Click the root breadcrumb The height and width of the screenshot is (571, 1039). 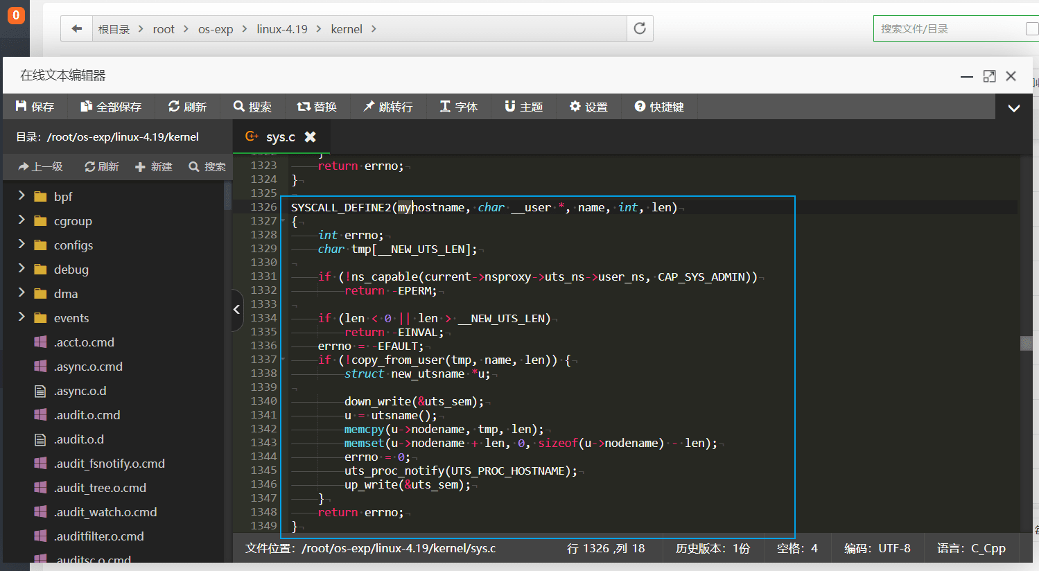click(164, 29)
